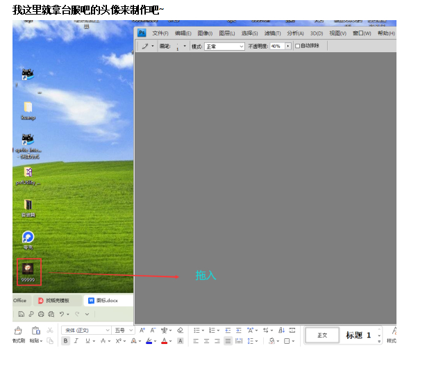The image size is (443, 382).
Task: Click the Format Painter brush icon
Action: point(18,331)
